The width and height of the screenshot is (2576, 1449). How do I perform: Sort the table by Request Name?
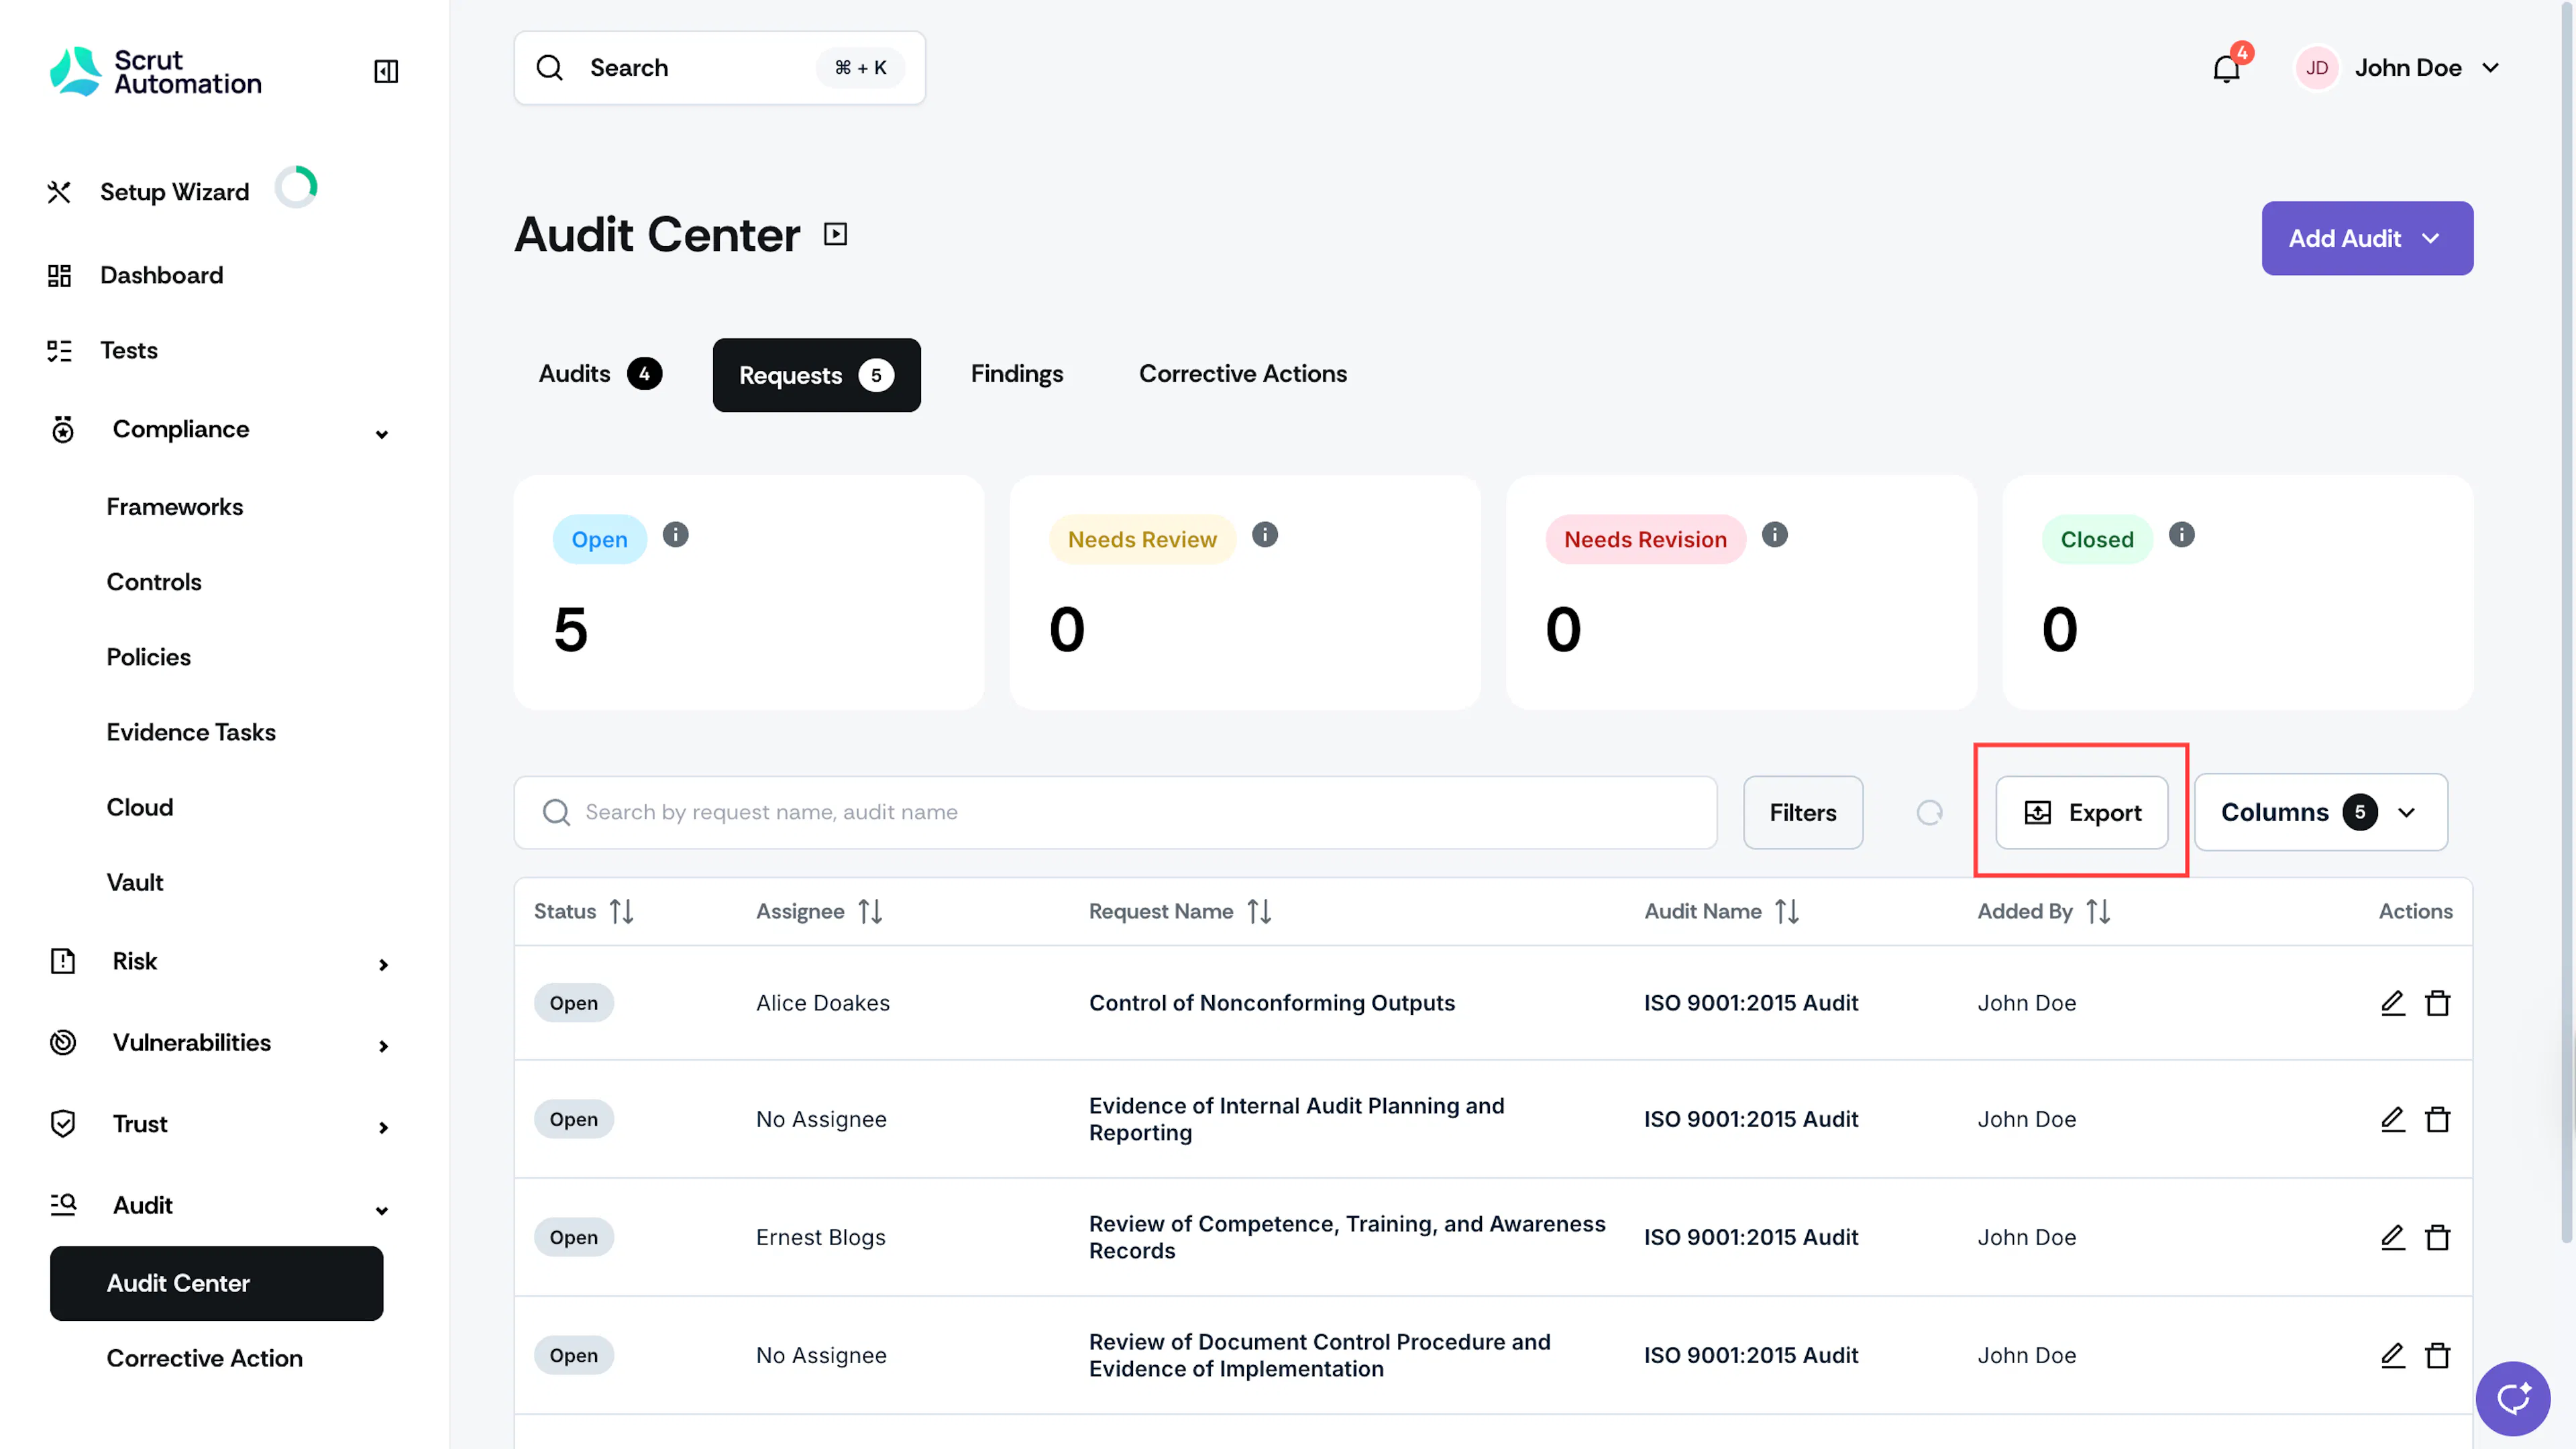(x=1259, y=911)
